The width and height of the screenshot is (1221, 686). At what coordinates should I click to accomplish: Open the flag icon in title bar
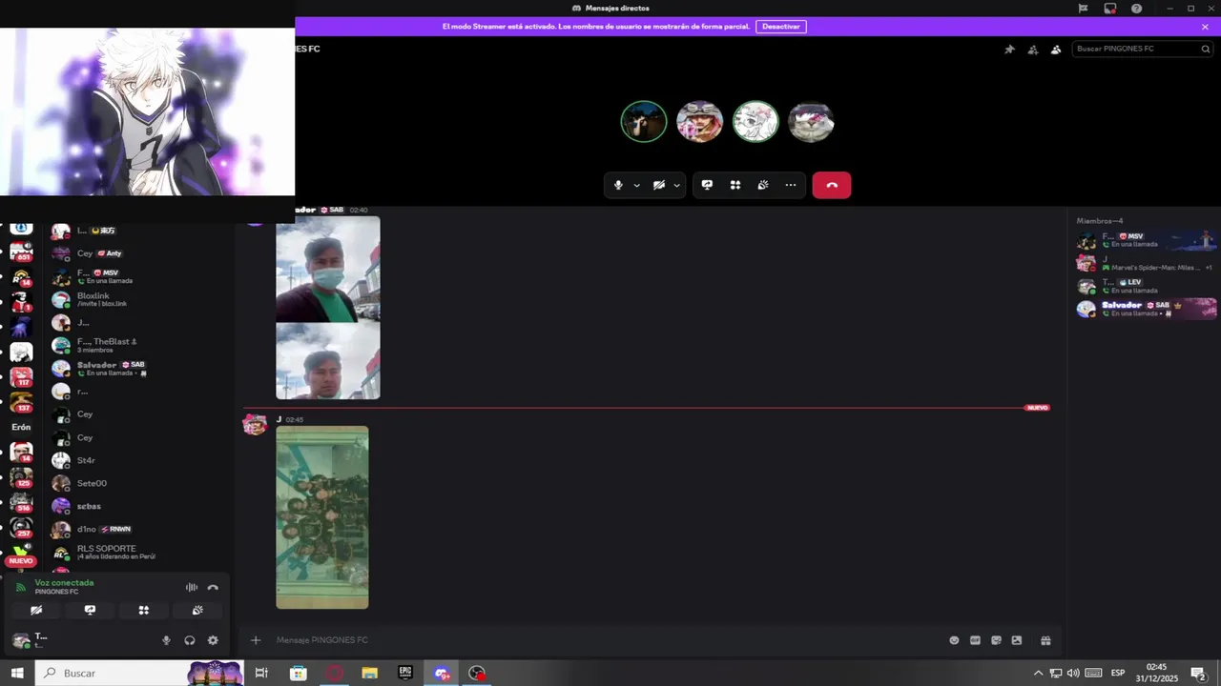pyautogui.click(x=1083, y=9)
